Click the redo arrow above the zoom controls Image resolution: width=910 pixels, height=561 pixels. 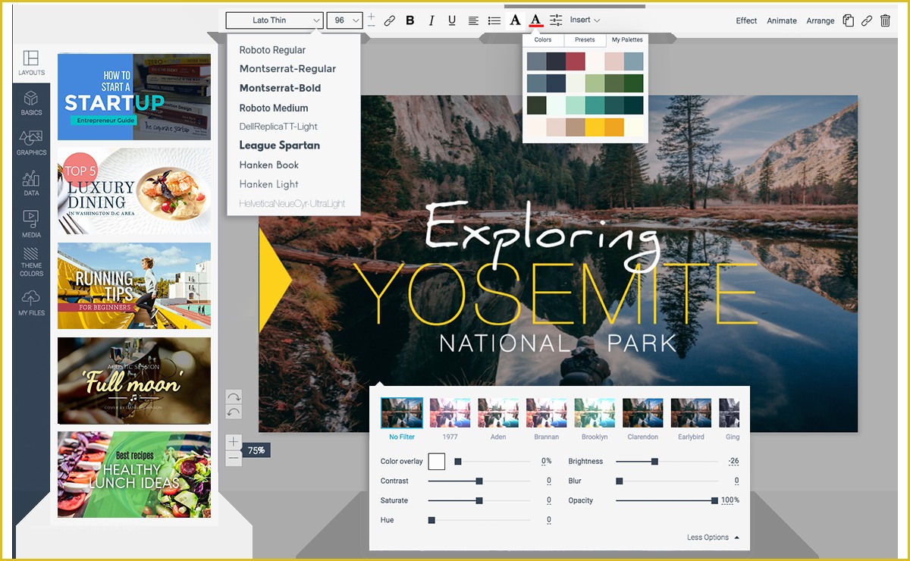234,396
